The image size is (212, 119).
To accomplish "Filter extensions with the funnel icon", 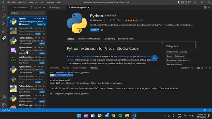I will [x=31, y=8].
